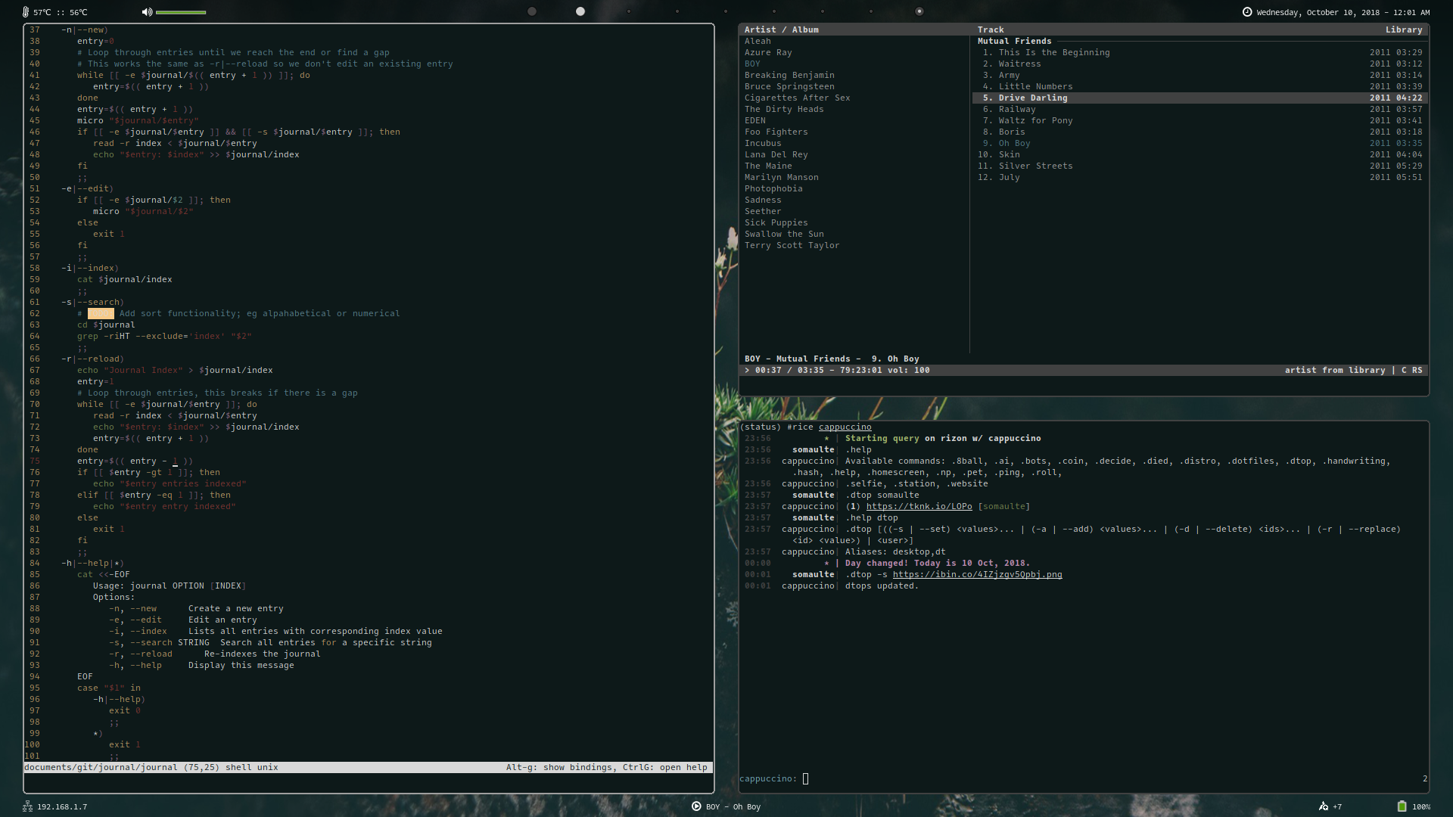Viewport: 1453px width, 817px height.
Task: Select track 6. Railway
Action: (1200, 110)
